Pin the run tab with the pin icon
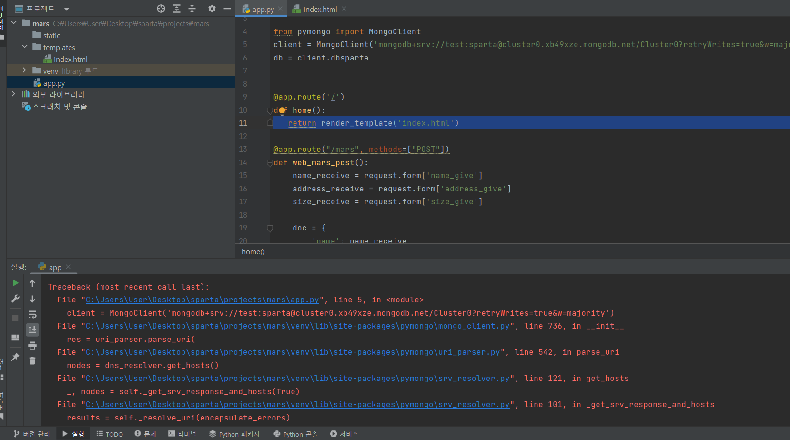790x440 pixels. [x=15, y=357]
